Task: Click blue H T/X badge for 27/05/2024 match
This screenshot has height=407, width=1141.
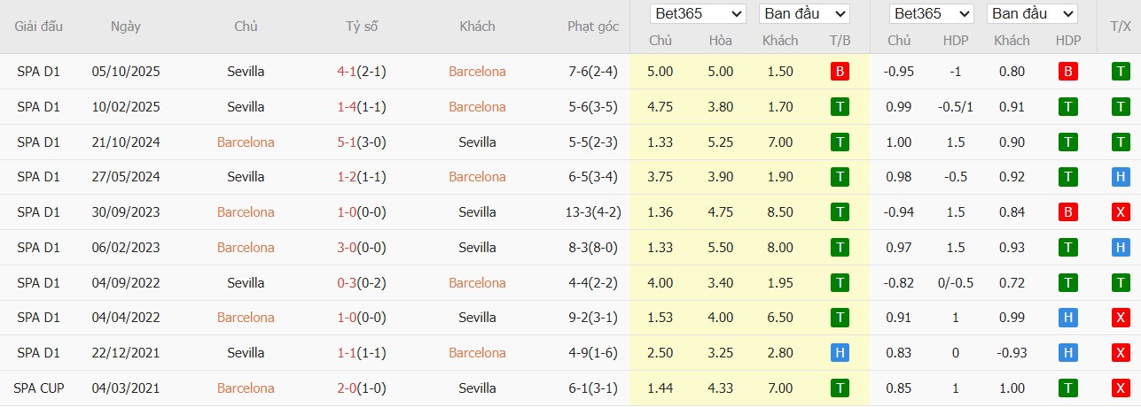Action: pyautogui.click(x=1121, y=177)
